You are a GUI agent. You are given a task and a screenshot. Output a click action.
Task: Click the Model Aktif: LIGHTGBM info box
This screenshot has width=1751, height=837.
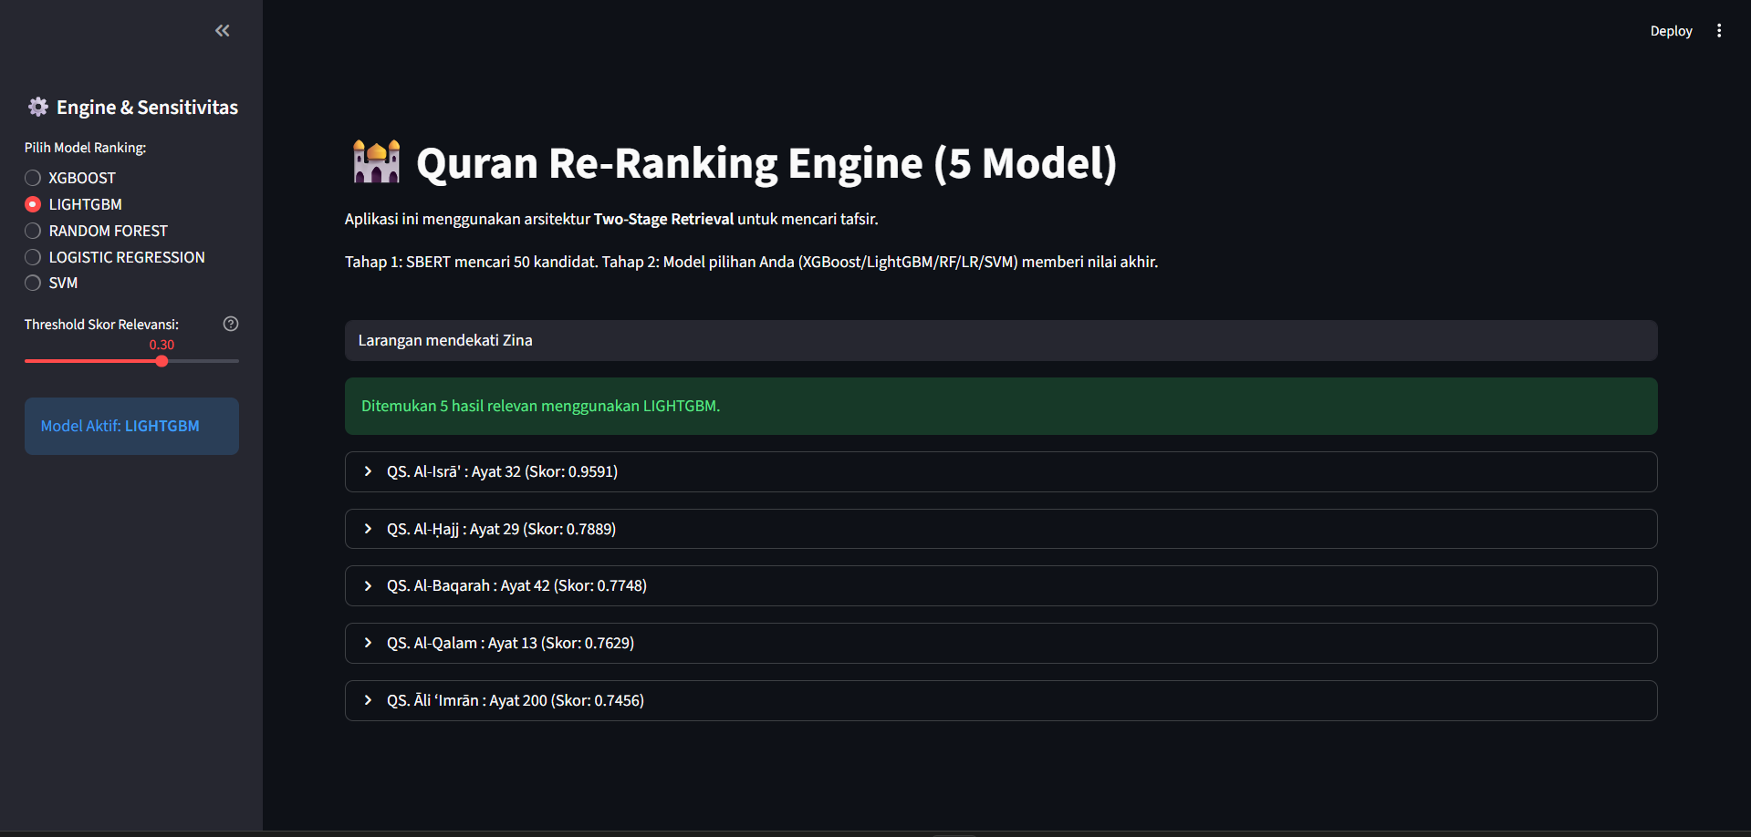131,426
